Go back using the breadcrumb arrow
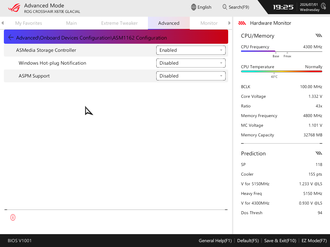The height and width of the screenshot is (247, 330). (11, 38)
